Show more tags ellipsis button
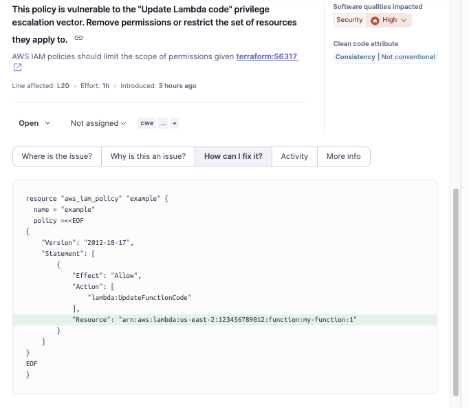Image resolution: width=469 pixels, height=408 pixels. [x=163, y=123]
